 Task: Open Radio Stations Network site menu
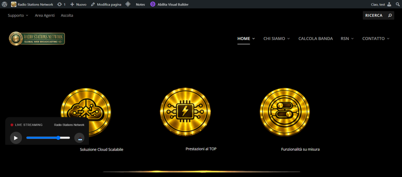[x=32, y=4]
